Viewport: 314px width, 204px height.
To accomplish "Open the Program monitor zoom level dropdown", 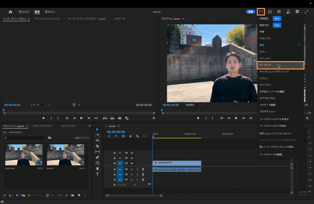I will [x=193, y=105].
